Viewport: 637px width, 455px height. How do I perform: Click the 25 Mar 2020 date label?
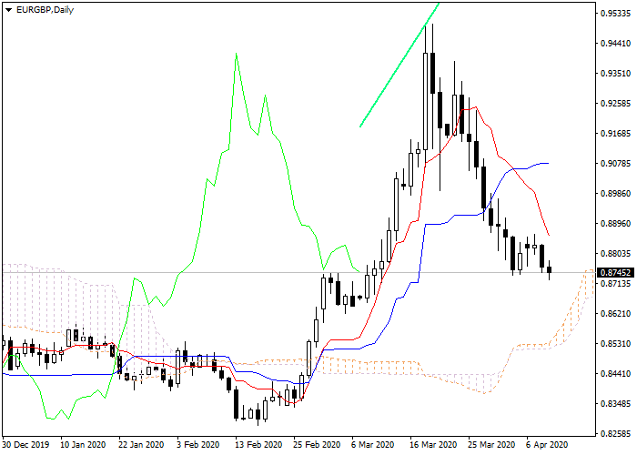coord(492,445)
